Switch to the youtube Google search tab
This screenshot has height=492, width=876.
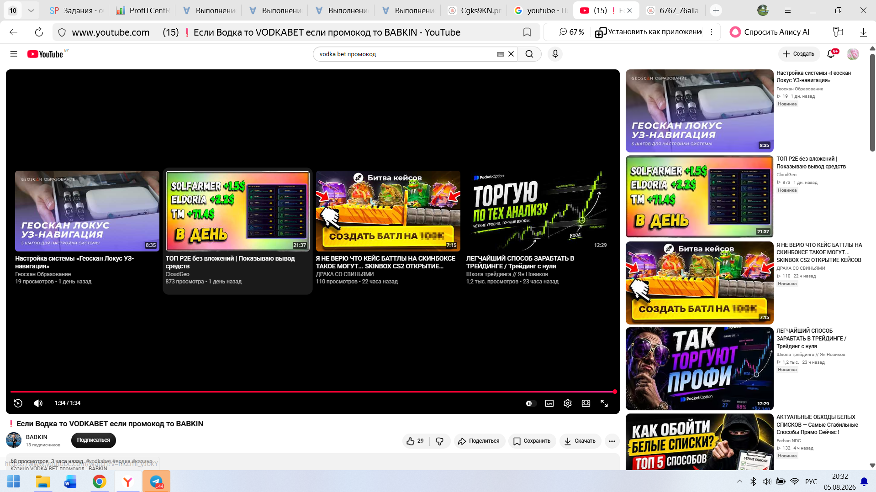pos(541,10)
